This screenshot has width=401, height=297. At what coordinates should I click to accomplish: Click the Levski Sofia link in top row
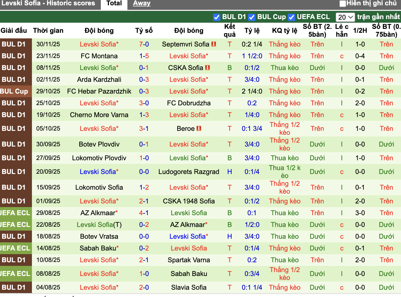tap(99, 44)
